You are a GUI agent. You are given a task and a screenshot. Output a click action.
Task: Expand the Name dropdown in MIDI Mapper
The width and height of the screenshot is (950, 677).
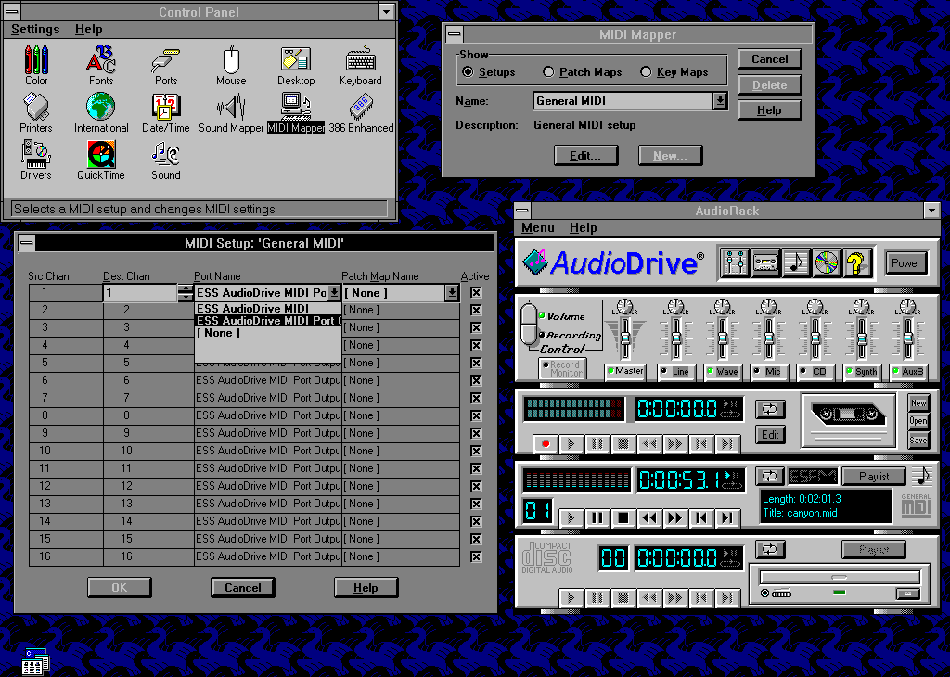[x=720, y=101]
